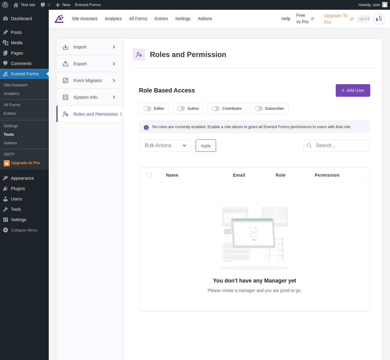Click the Everest Forms logo icon
This screenshot has width=390, height=360.
click(x=59, y=19)
